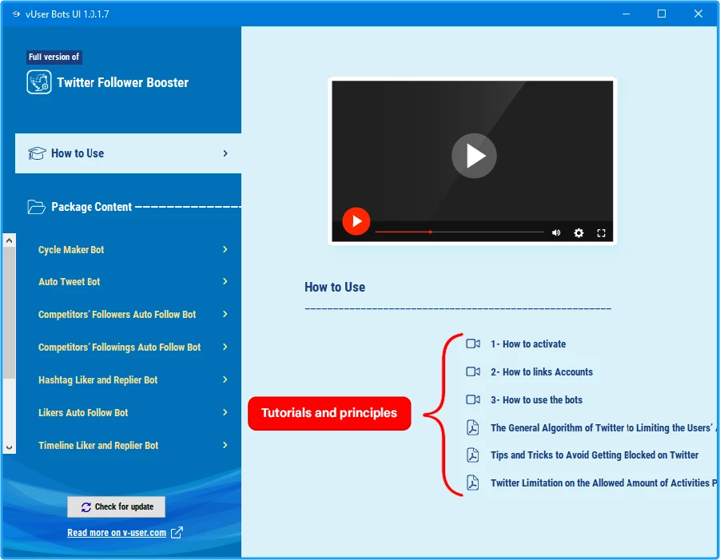The height and width of the screenshot is (560, 720).
Task: Click the PDF icon beside Tips and Tricks
Action: point(473,455)
